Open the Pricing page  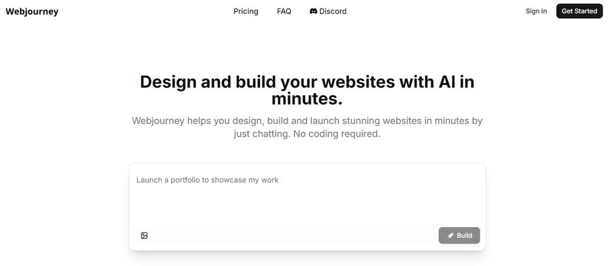pos(246,11)
